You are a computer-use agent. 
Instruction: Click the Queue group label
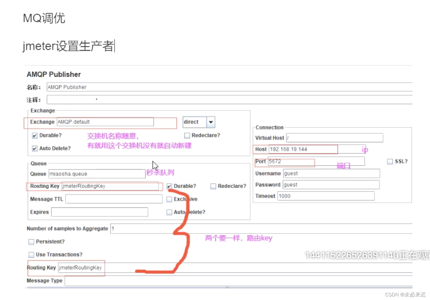pos(39,163)
